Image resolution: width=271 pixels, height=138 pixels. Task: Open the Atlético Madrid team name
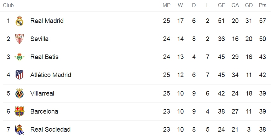[51, 75]
